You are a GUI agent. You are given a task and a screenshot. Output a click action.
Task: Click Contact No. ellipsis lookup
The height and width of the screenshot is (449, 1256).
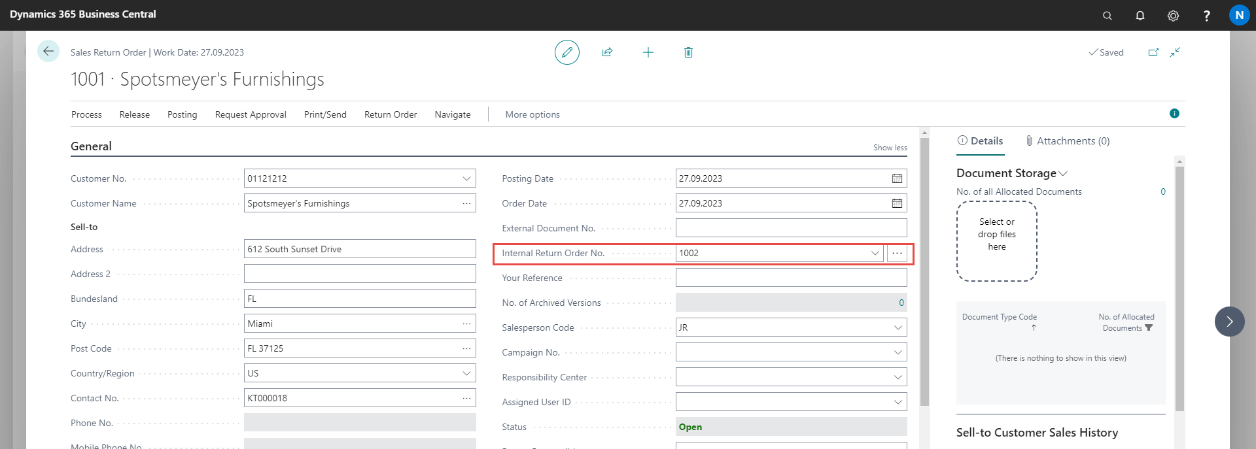[466, 398]
